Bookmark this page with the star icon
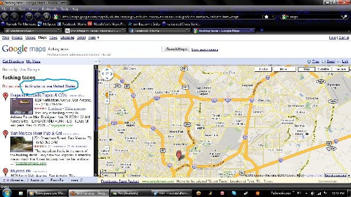351x197 pixels. (x=267, y=17)
